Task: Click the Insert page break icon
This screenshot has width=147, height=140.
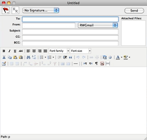Action: pos(108,63)
